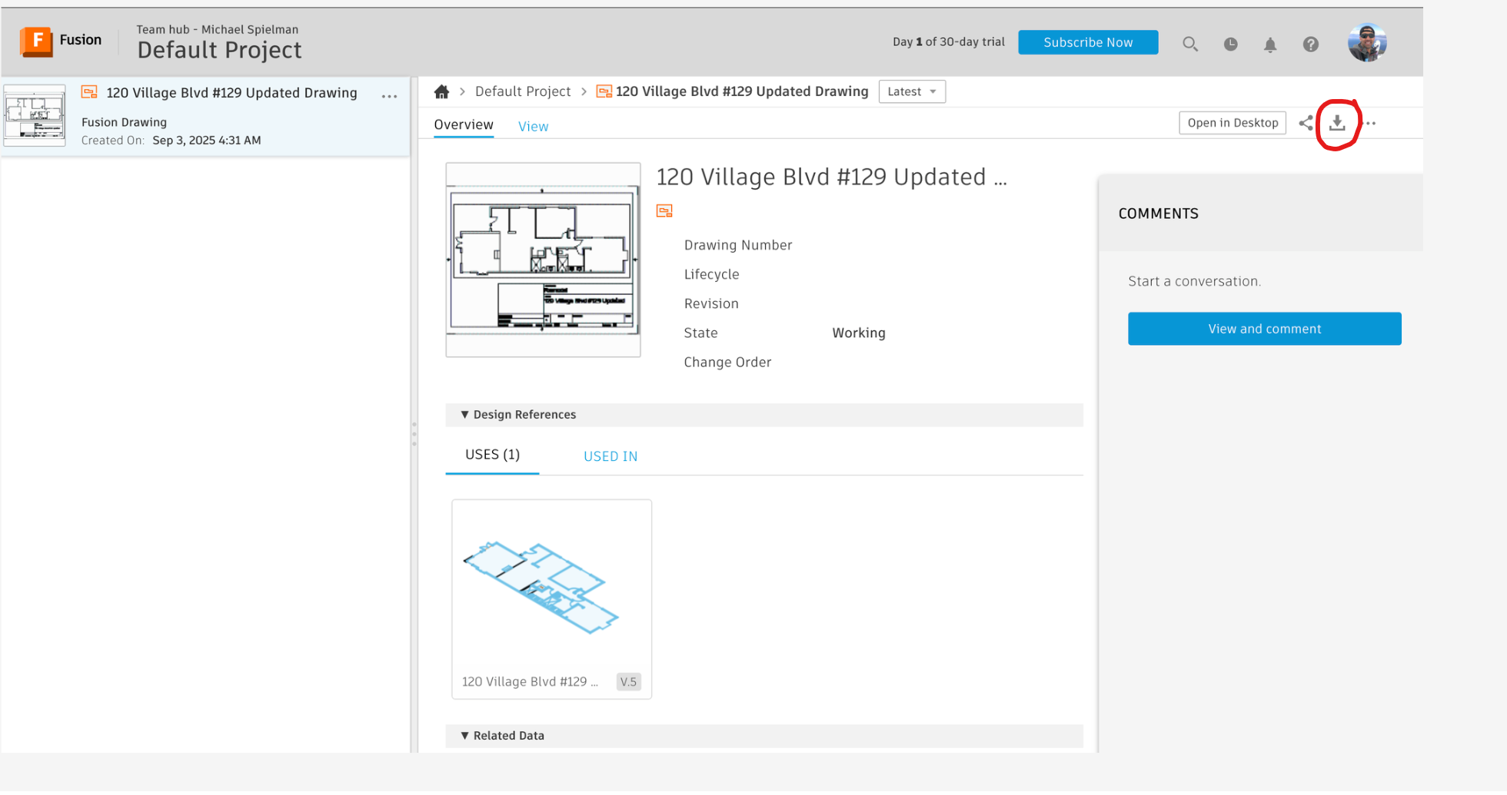
Task: Click the 'Revision' label
Action: (x=711, y=303)
